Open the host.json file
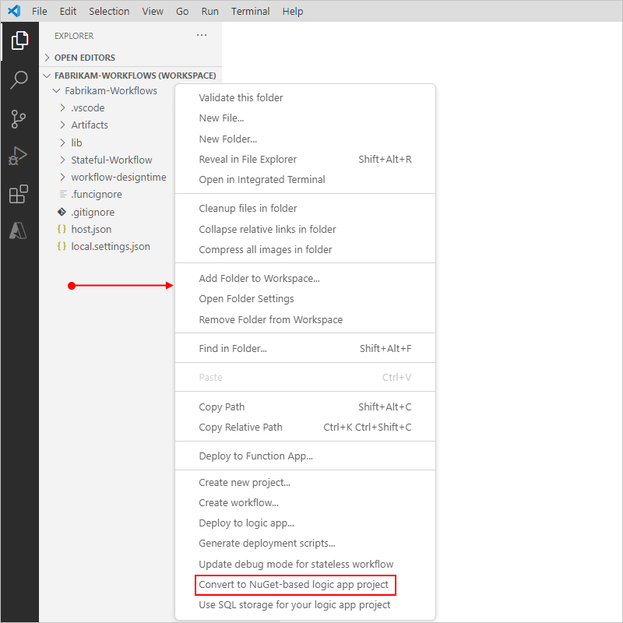The height and width of the screenshot is (623, 623). tap(91, 229)
